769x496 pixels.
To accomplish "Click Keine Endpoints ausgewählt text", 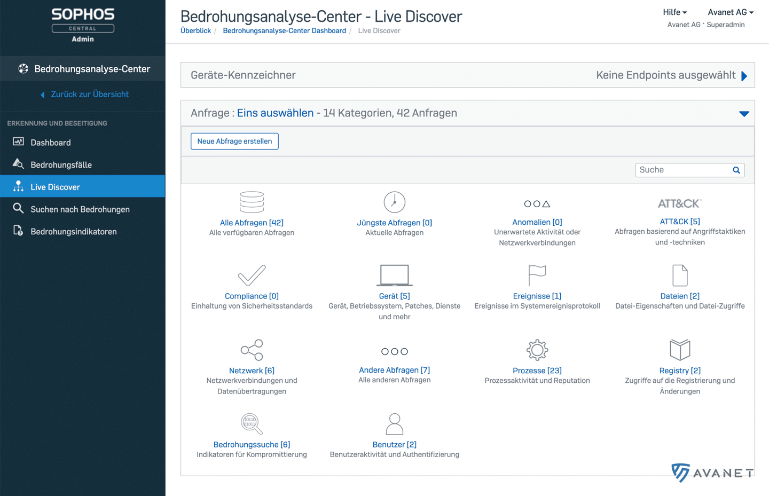I will [x=666, y=75].
